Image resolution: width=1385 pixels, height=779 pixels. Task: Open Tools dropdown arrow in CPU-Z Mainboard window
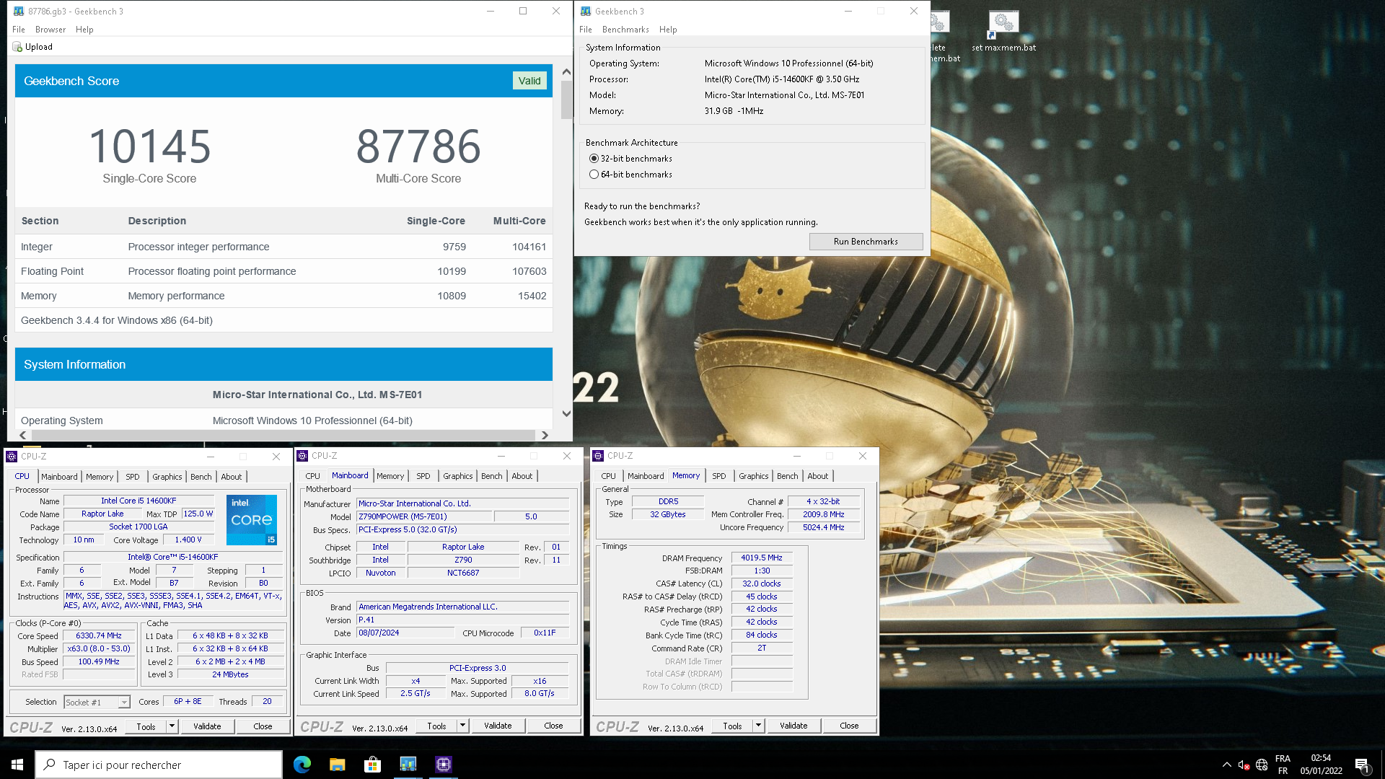click(x=462, y=726)
